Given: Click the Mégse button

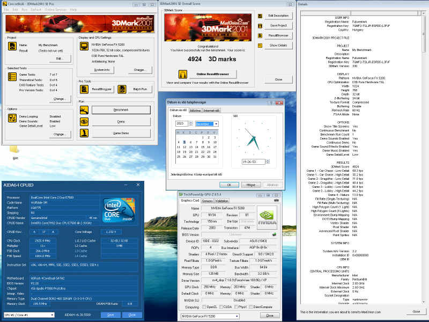Looking at the screenshot, I should 251,185.
